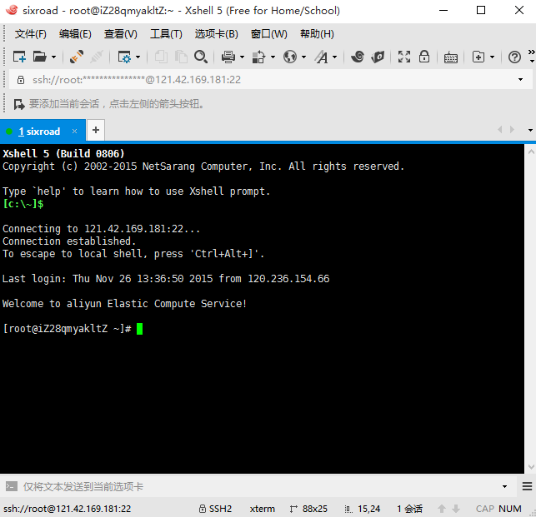Close the sixroad tab
Viewport: 536px width, 517px height.
pos(74,132)
